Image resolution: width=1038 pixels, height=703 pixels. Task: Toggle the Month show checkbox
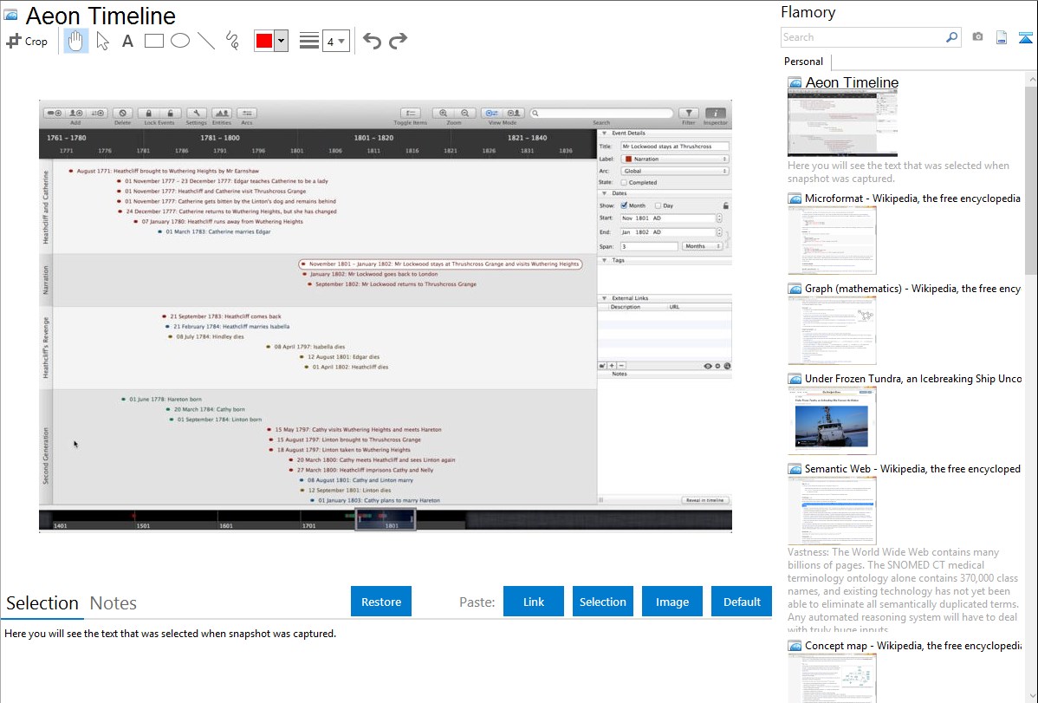[624, 205]
